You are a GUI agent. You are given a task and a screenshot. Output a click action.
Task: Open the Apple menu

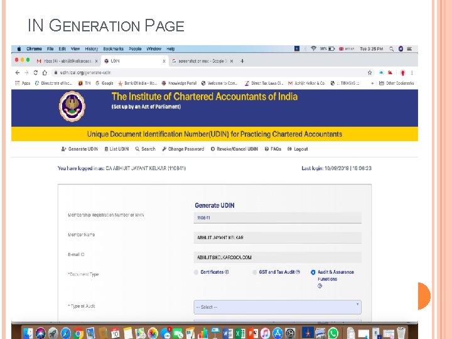pyautogui.click(x=19, y=49)
